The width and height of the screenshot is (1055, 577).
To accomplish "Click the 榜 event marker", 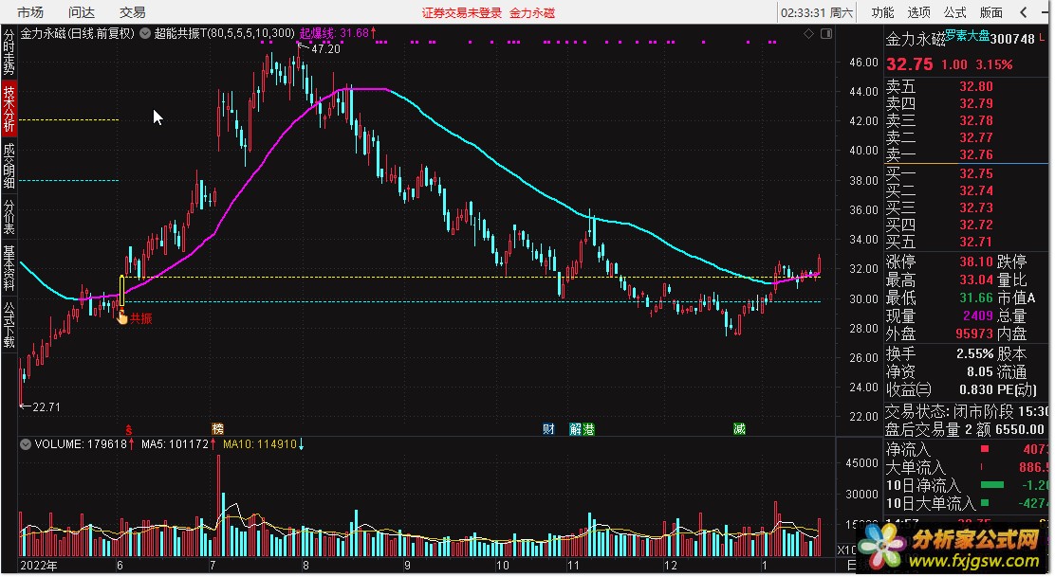I will [217, 428].
